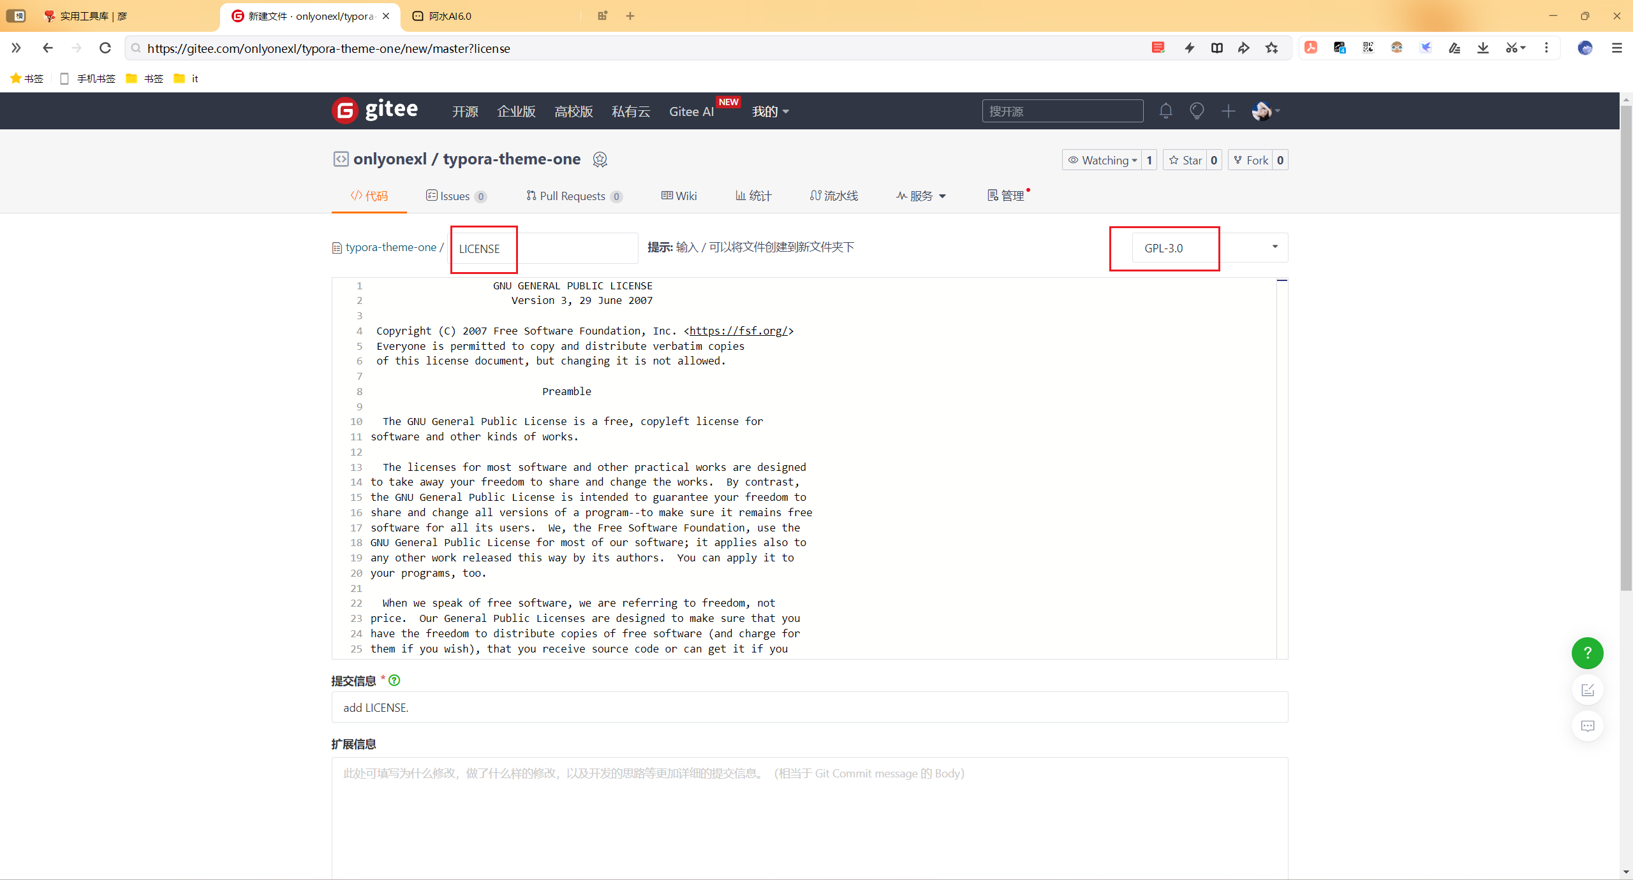Screen dimensions: 1633x880
Task: Open the license template GPL-3.0 dropdown
Action: pos(1209,248)
